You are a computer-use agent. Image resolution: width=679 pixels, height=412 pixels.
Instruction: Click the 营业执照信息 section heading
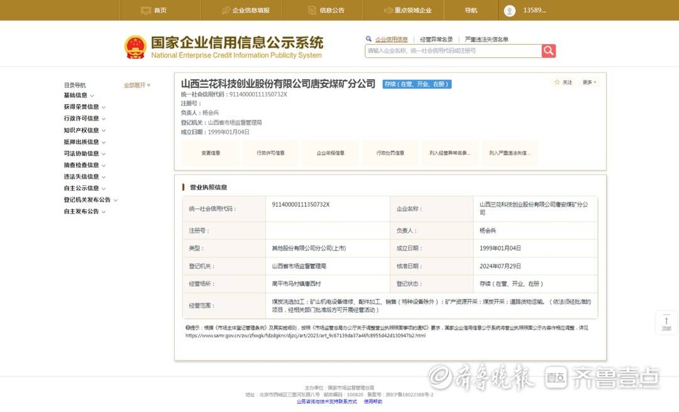click(208, 187)
